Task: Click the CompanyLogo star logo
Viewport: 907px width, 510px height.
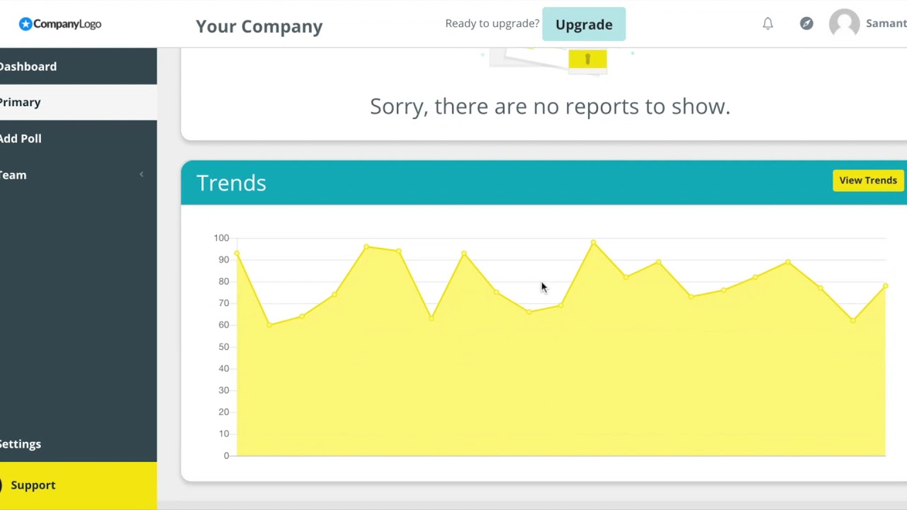Action: tap(26, 24)
